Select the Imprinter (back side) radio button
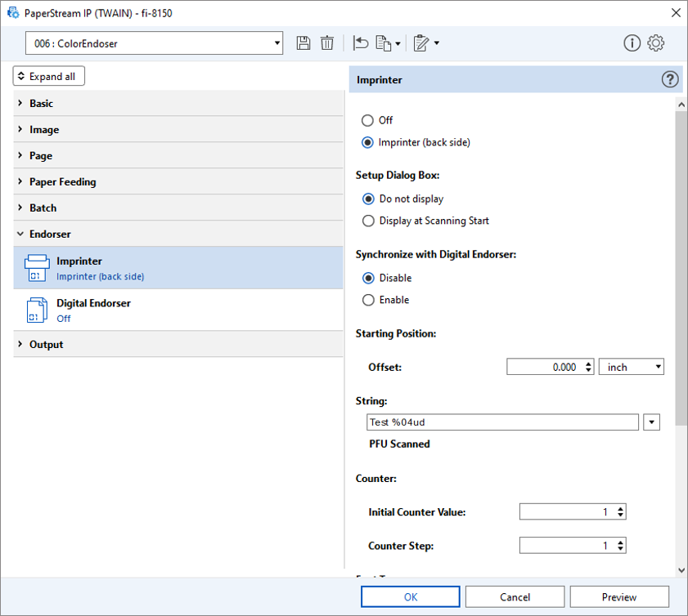 tap(367, 142)
